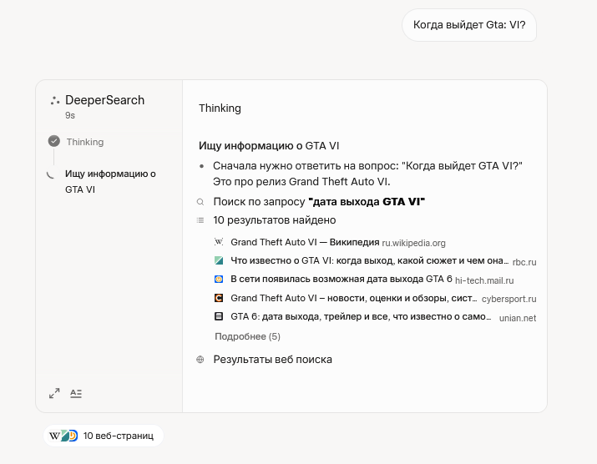Image resolution: width=597 pixels, height=464 pixels.
Task: Click the DeeperSearch dots icon
Action: pyautogui.click(x=55, y=100)
